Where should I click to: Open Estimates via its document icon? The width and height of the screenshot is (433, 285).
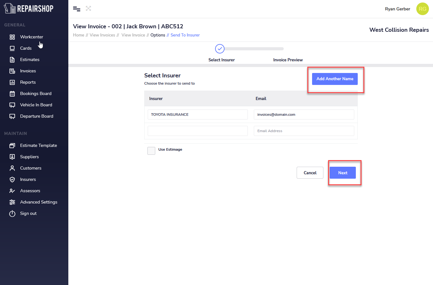pyautogui.click(x=12, y=60)
